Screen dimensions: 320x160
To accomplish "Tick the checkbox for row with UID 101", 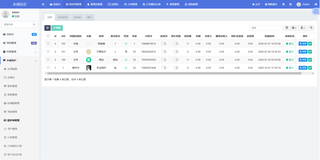I will click(x=48, y=52).
